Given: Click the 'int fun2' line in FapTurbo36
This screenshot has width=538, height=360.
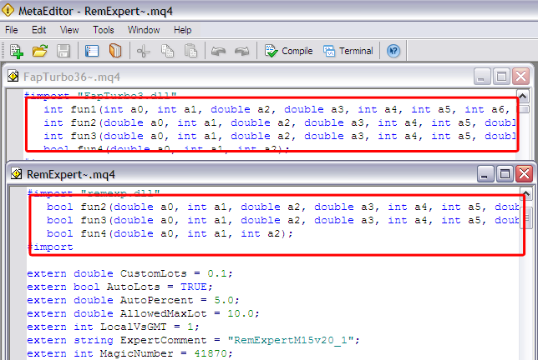Looking at the screenshot, I should pos(279,122).
